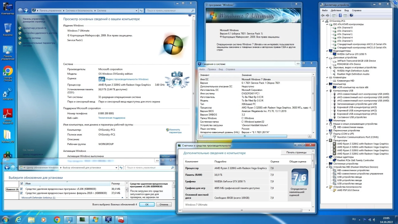The width and height of the screenshot is (398, 224).
Task: Select the Важное (4) updates tab
Action: [x=12, y=189]
